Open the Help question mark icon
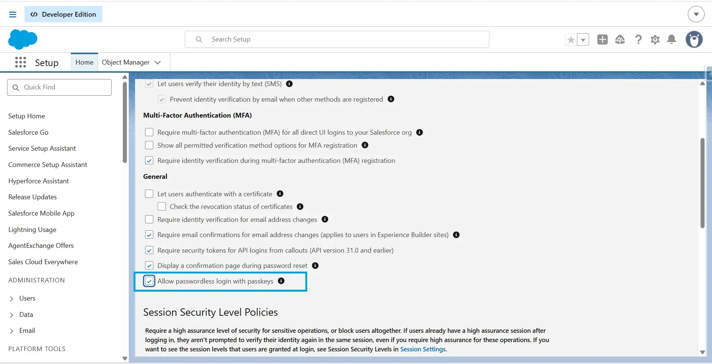This screenshot has width=712, height=364. pos(638,39)
